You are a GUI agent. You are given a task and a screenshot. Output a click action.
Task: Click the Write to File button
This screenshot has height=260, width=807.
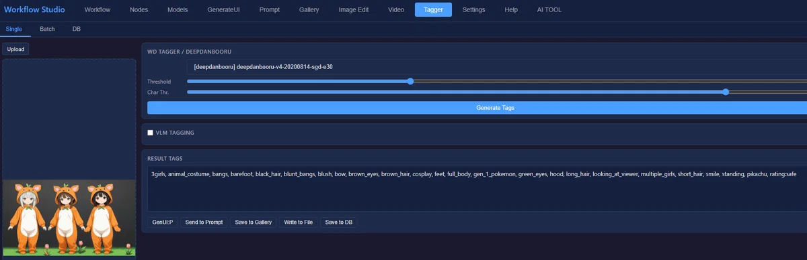(298, 222)
